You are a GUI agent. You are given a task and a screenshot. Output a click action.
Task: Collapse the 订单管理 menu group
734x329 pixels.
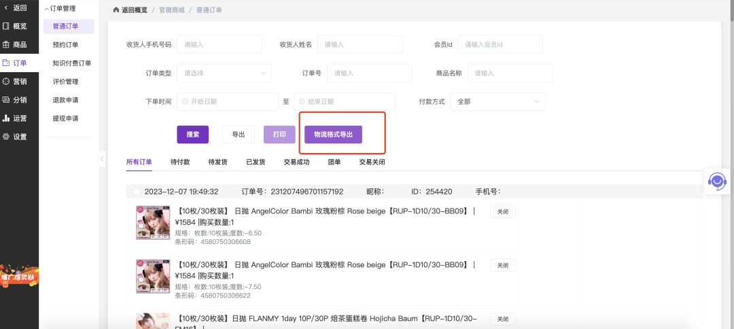click(60, 8)
